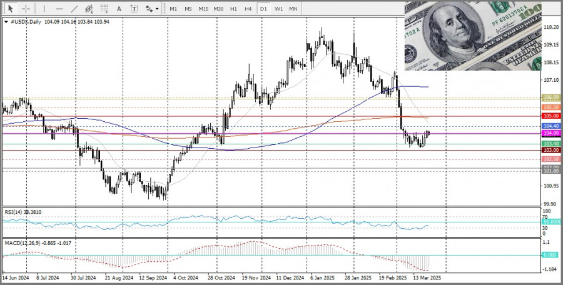
Task: Click the Fibonacci retracement tool
Action: coord(104,9)
